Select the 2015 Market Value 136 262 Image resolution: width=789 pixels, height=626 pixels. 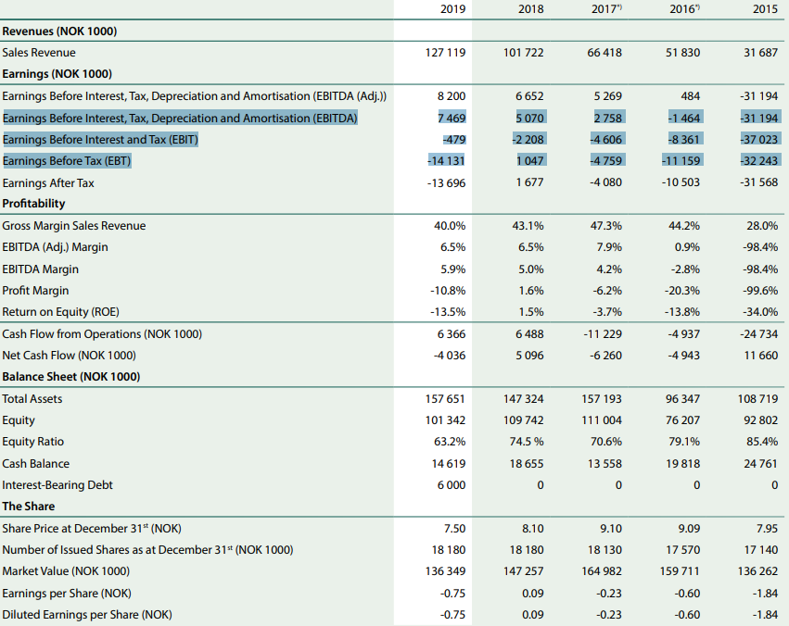(x=757, y=571)
